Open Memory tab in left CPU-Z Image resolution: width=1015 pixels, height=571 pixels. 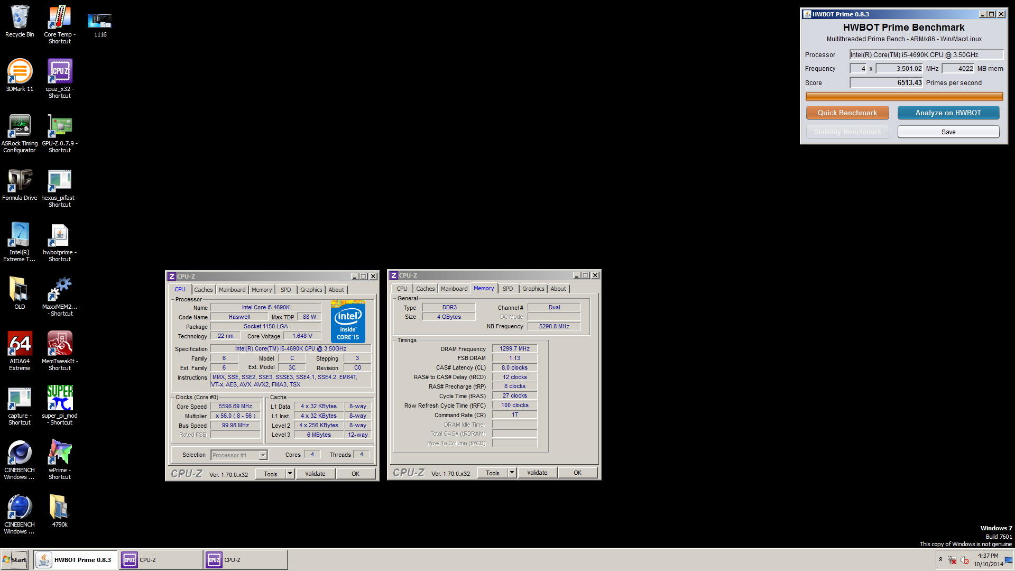coord(262,290)
